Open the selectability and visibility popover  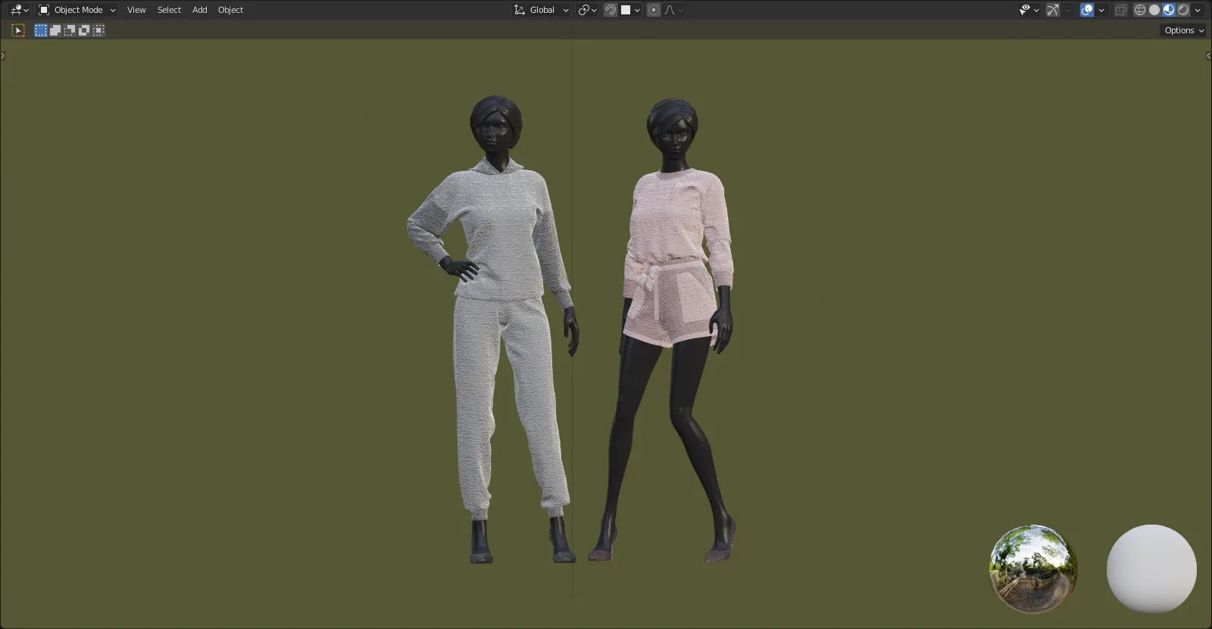pos(1029,10)
